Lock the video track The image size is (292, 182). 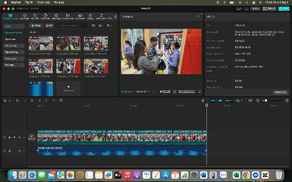[10, 137]
